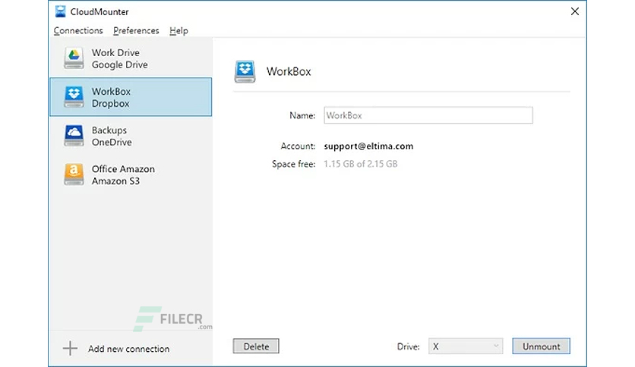Select the WorkBox connection label in the sidebar

pos(111,91)
